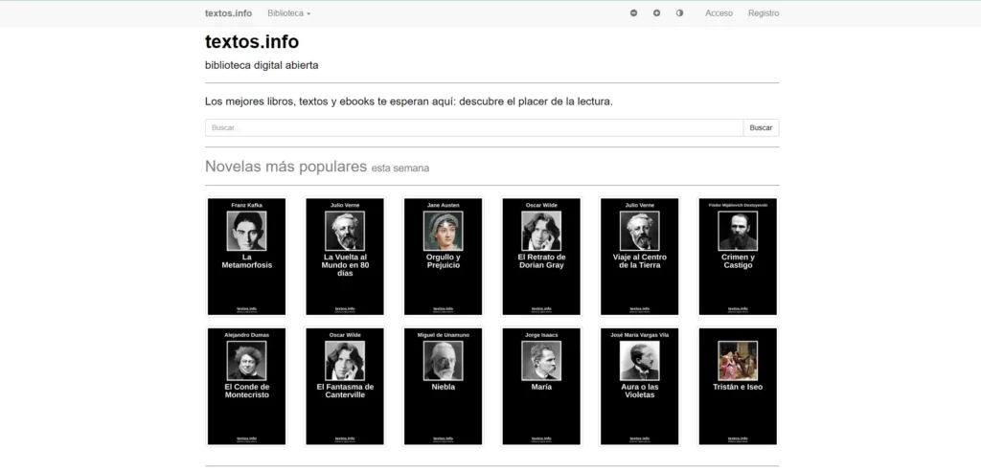The height and width of the screenshot is (471, 981).
Task: Open the Niebla book by Unamuno
Action: 443,387
